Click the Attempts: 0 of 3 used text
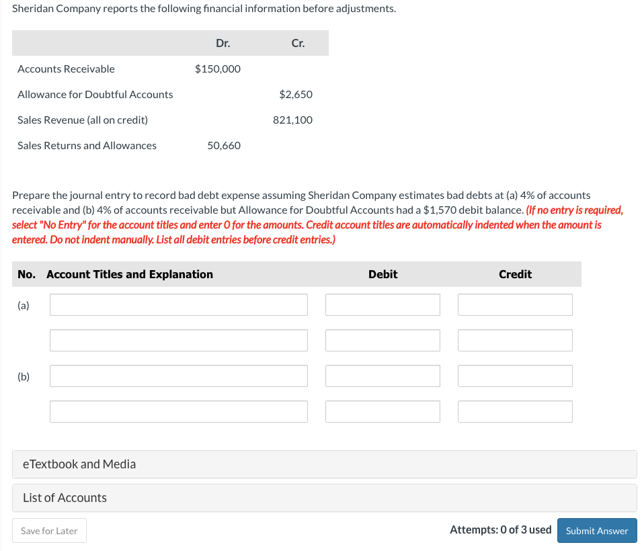 (501, 529)
